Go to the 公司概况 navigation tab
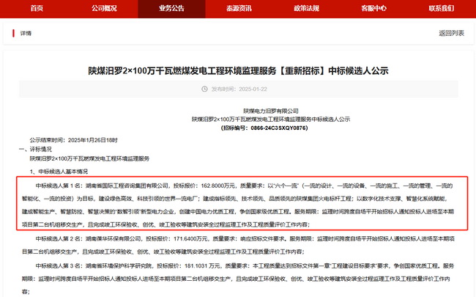 (x=104, y=8)
